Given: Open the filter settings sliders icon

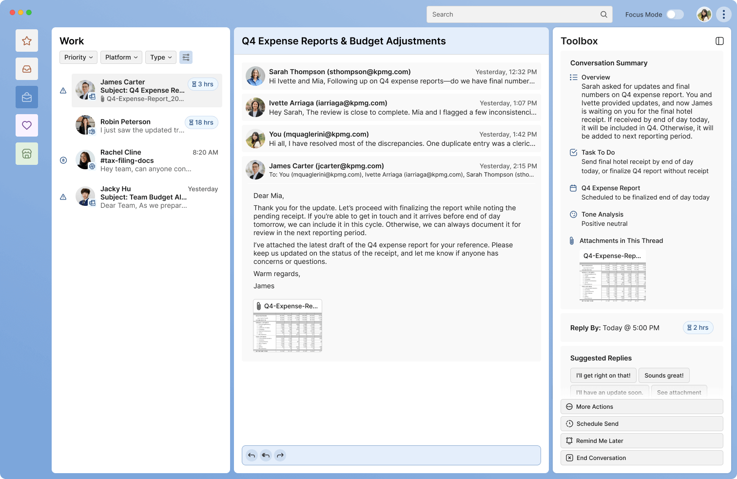Looking at the screenshot, I should tap(186, 58).
